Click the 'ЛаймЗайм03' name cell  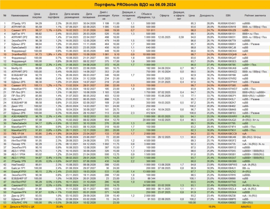[19, 47]
